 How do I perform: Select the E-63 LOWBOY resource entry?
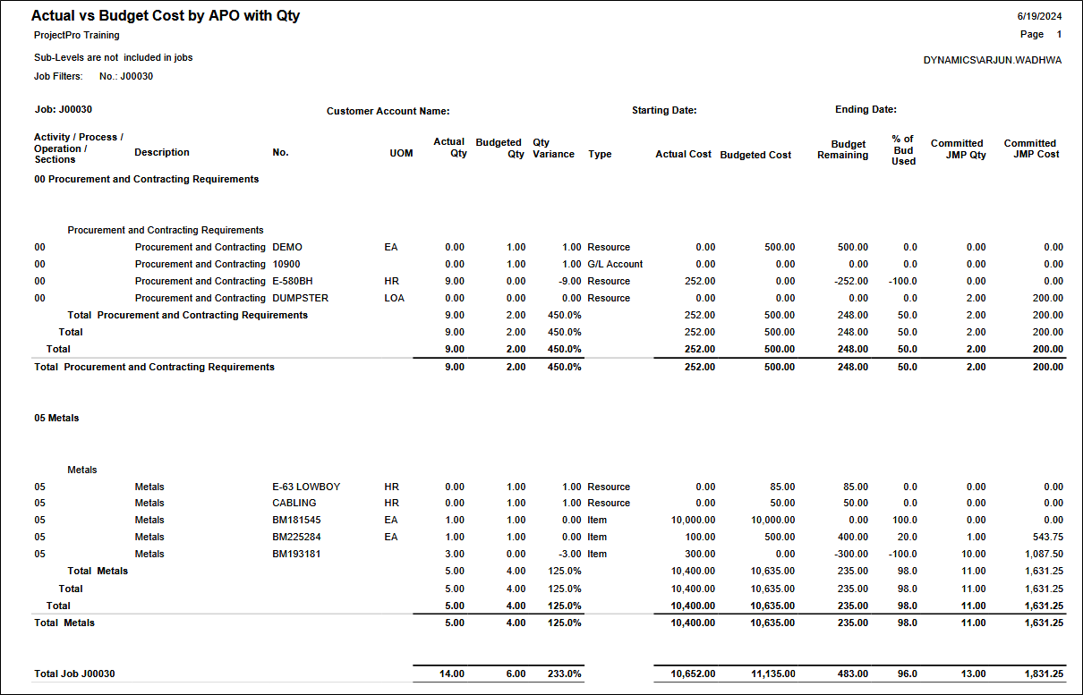(x=306, y=487)
